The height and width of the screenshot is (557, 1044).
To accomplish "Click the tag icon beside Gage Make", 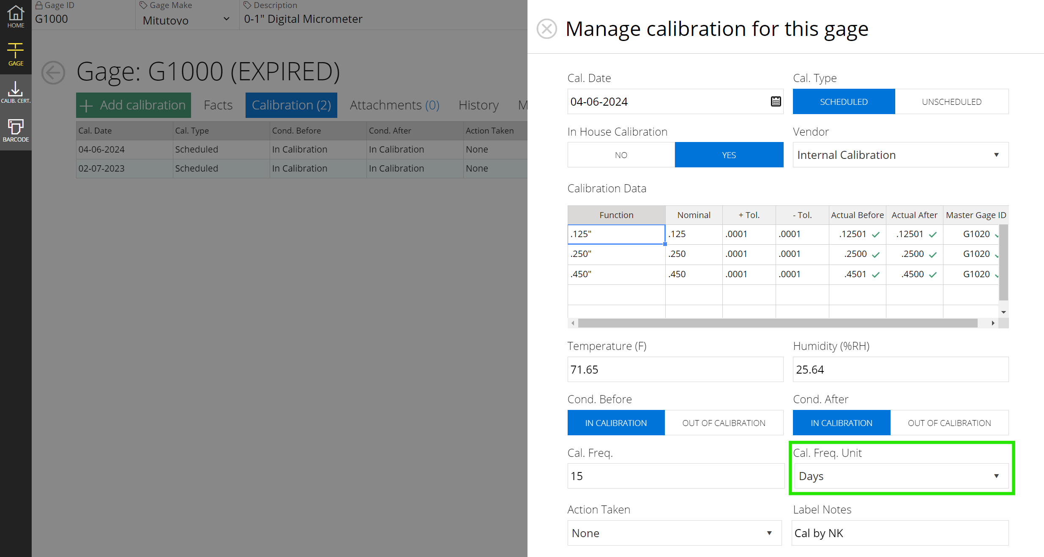I will pyautogui.click(x=143, y=5).
